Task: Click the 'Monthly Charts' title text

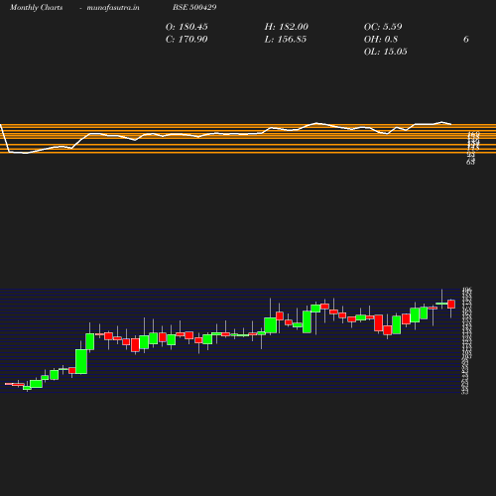Action: point(37,8)
